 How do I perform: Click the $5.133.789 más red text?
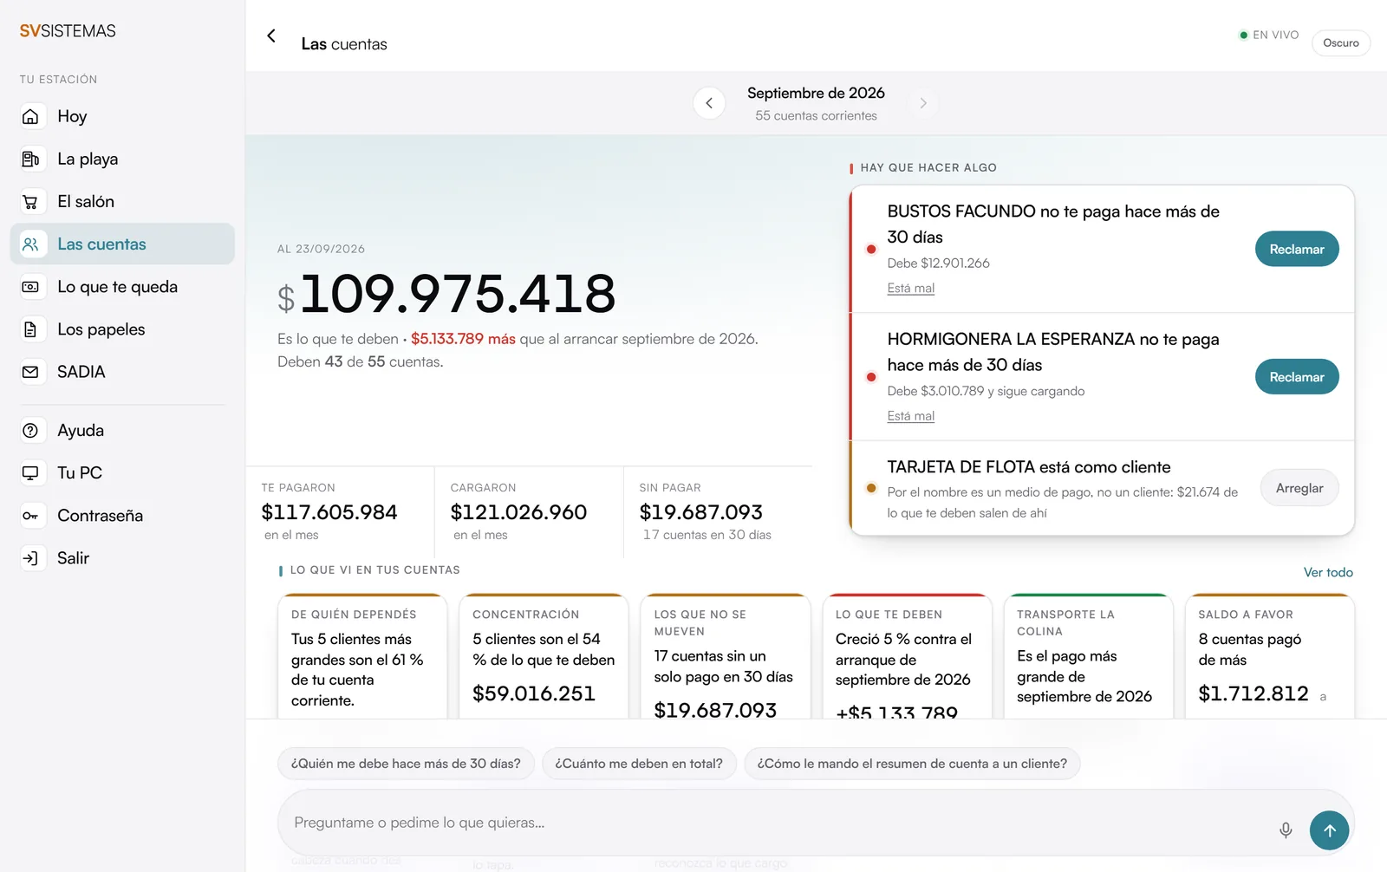click(x=463, y=339)
